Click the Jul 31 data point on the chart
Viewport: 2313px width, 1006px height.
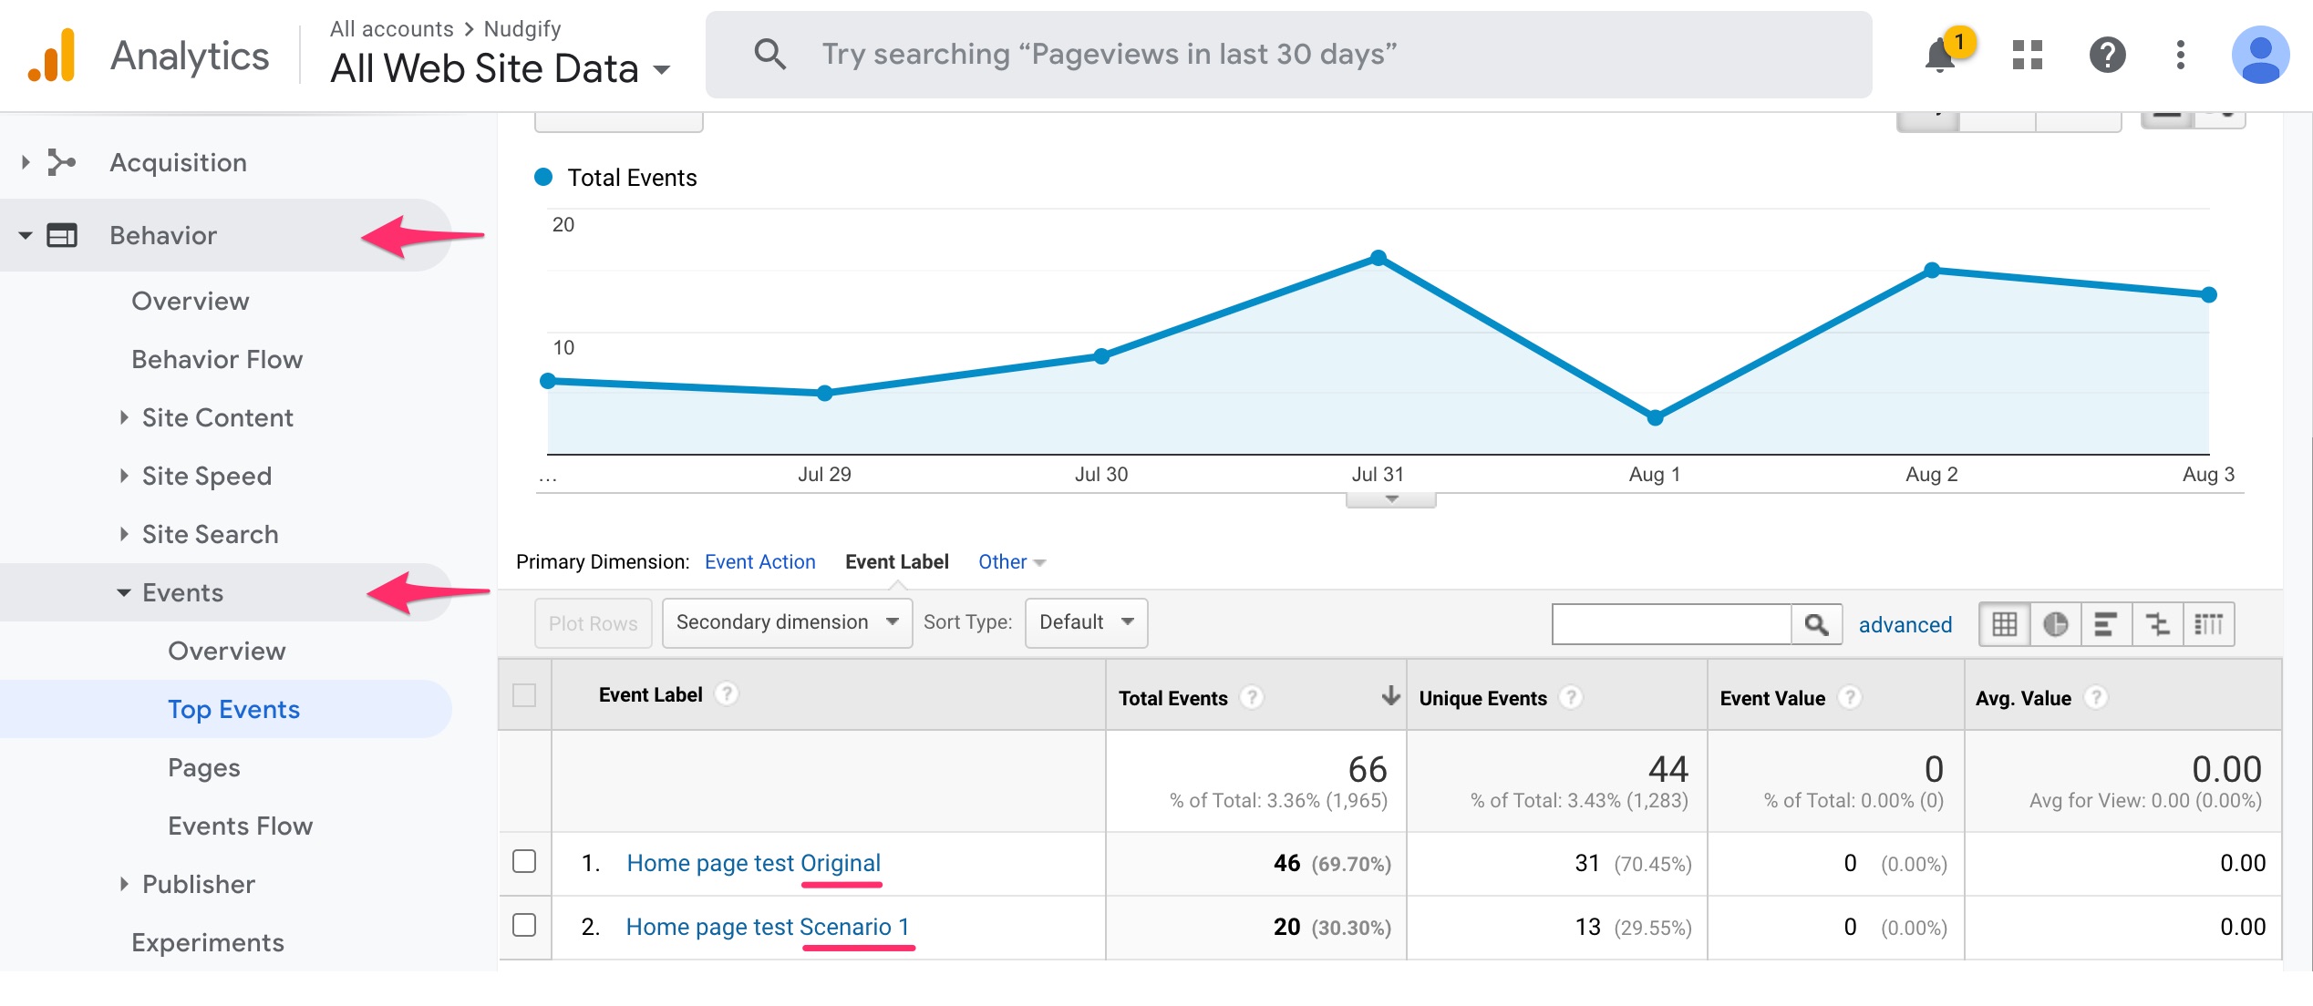(x=1379, y=258)
